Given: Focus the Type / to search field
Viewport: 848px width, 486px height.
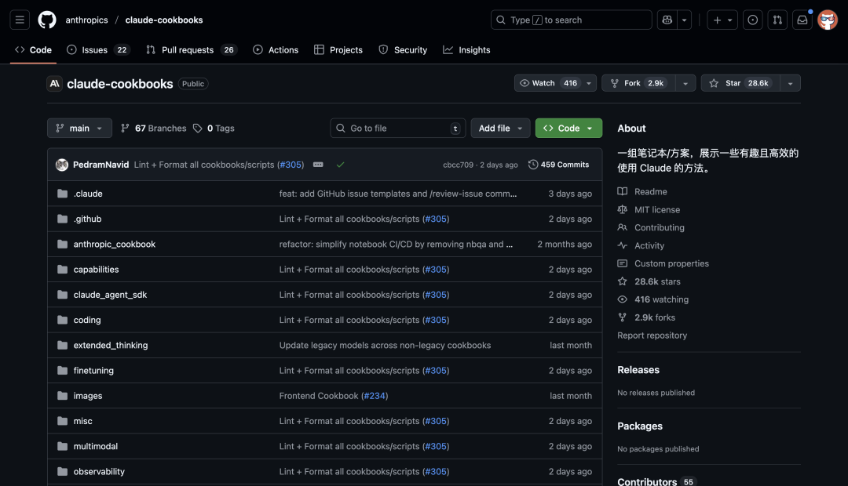Looking at the screenshot, I should [x=571, y=20].
